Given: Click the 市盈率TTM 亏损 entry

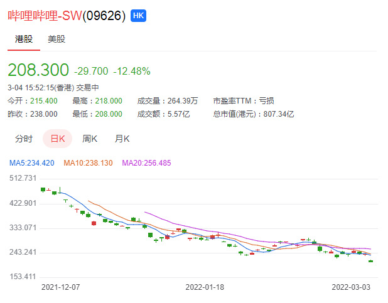Looking at the screenshot, I should pyautogui.click(x=244, y=101).
